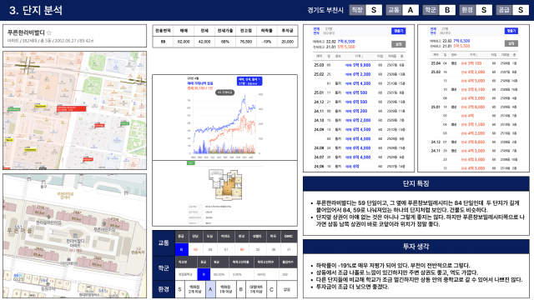Click the 25.04 전세 3억 100 lease row
The image size is (534, 300).
(x=473, y=63)
